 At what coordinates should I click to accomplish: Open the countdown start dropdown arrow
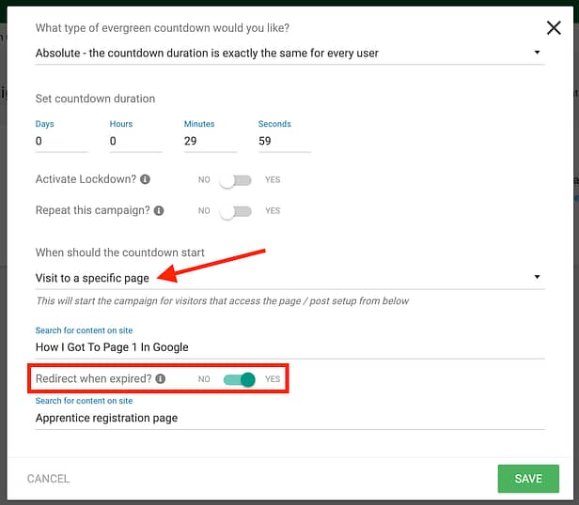(538, 277)
